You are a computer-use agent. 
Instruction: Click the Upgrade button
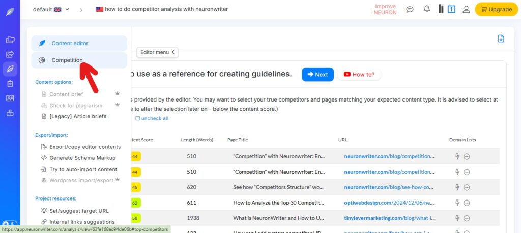(x=497, y=9)
